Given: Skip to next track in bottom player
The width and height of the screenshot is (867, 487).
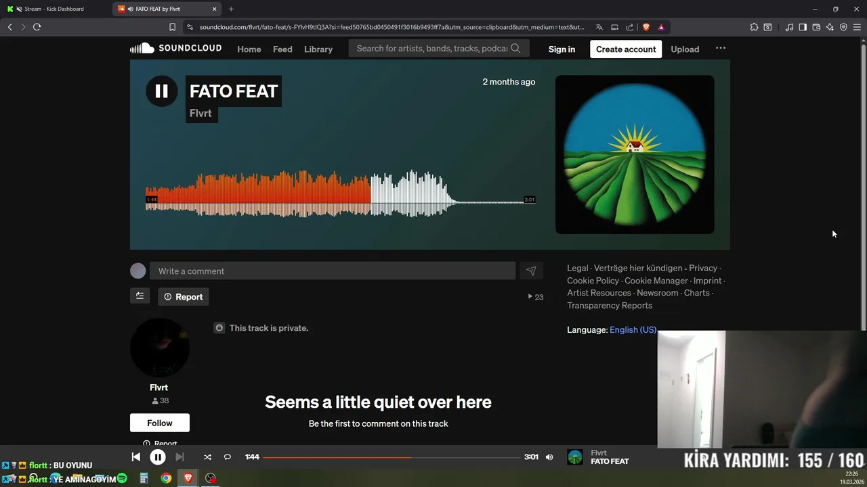Looking at the screenshot, I should click(x=179, y=457).
